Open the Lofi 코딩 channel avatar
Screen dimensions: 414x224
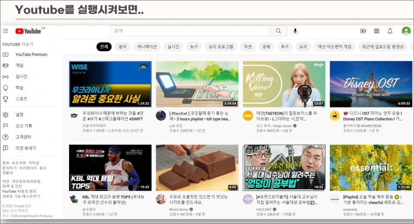(161, 115)
